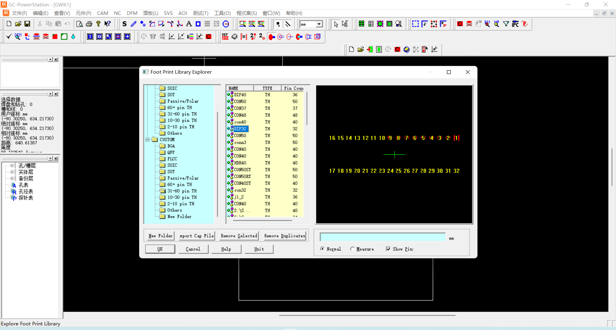This screenshot has height=330, width=616.
Task: Select the HDR40 row in the footprint list
Action: click(265, 163)
